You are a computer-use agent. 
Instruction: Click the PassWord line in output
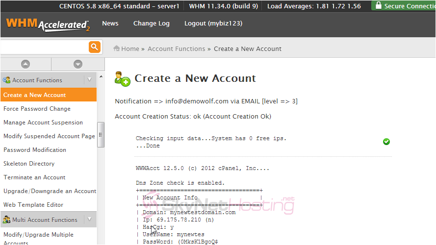tap(180, 242)
